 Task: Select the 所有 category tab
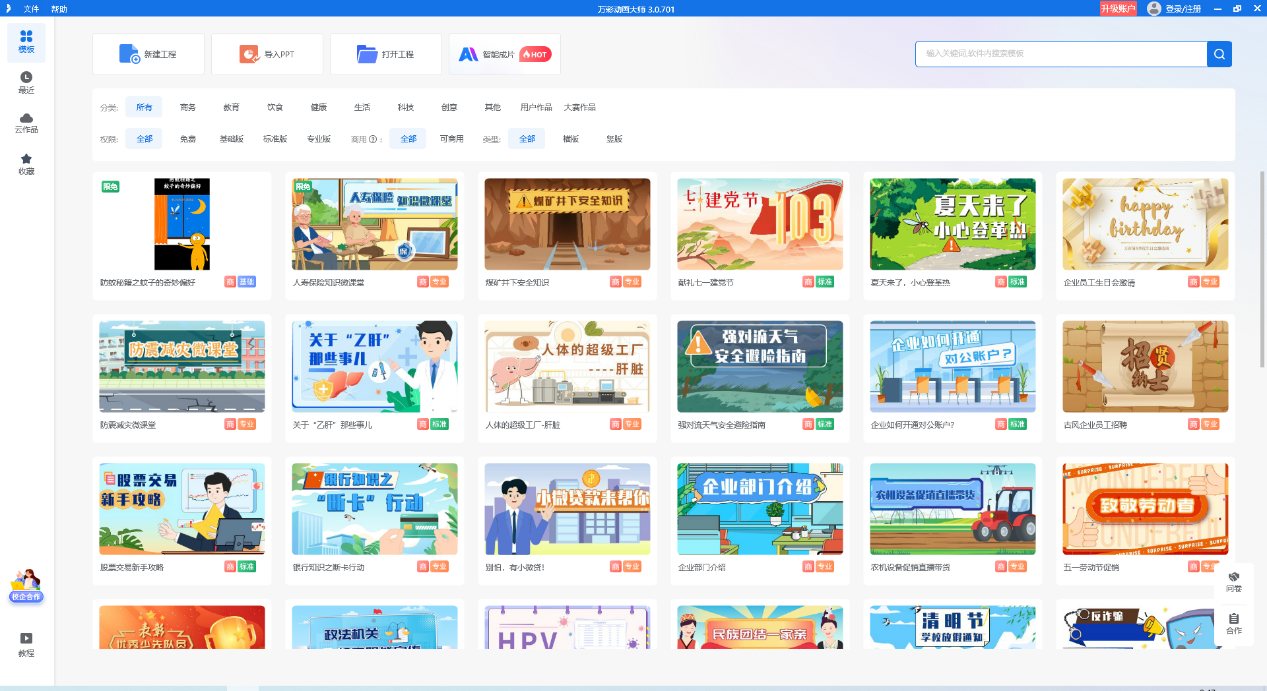pos(145,107)
